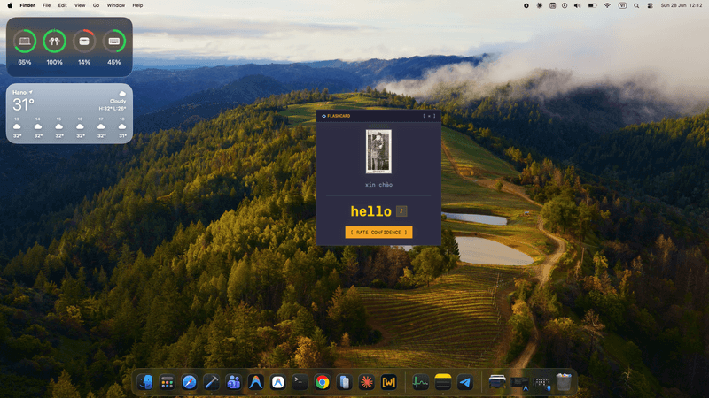Launch Safari from the Dock

coord(190,382)
